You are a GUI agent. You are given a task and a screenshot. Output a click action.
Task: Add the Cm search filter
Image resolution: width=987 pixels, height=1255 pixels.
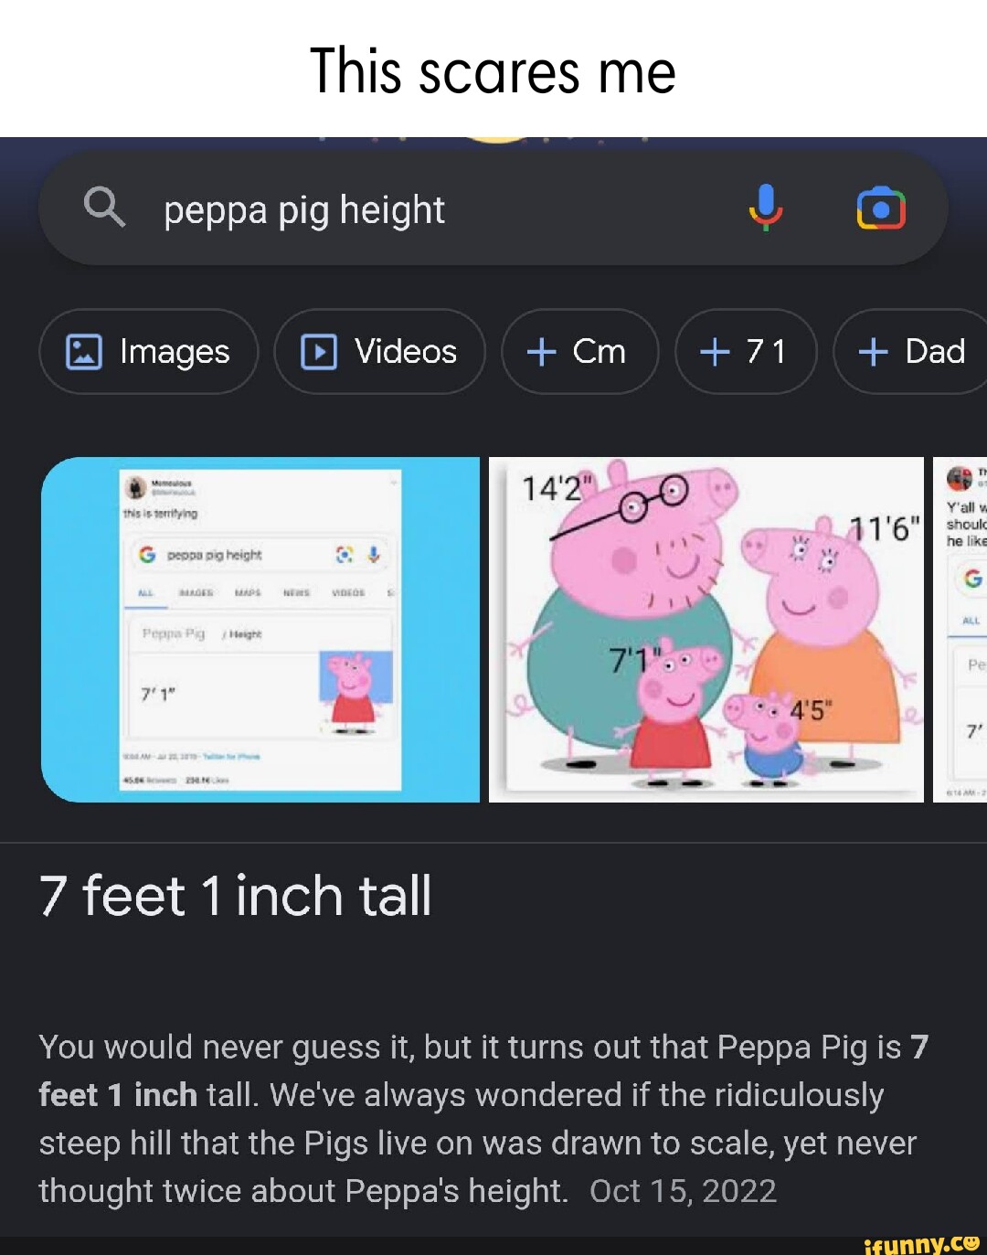[x=579, y=352]
